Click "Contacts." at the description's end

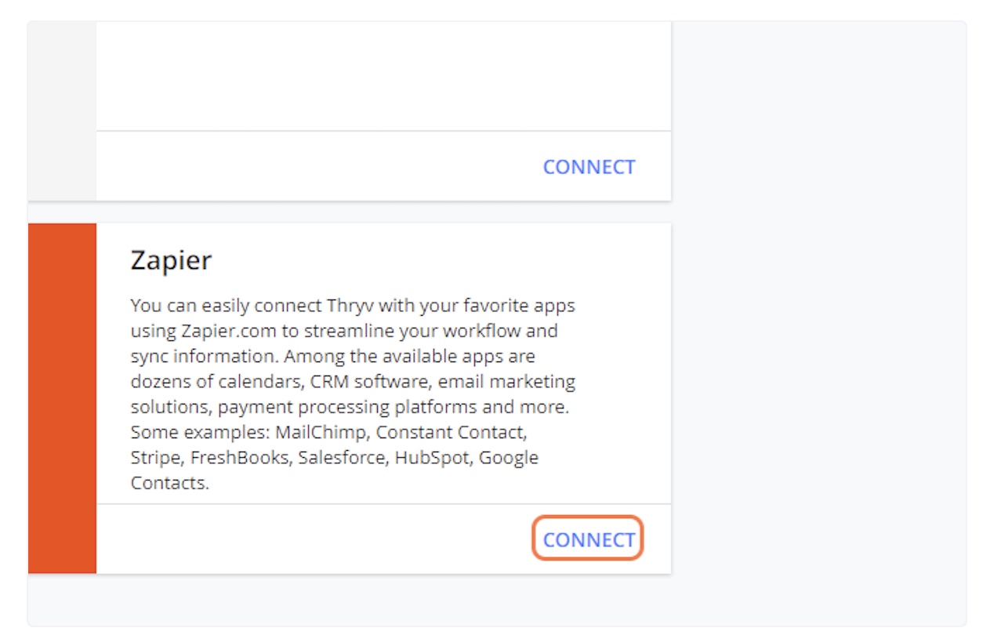click(x=169, y=482)
